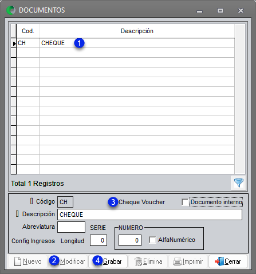The image size is (256, 274).
Task: Click the green app logo icon
Action: click(11, 10)
